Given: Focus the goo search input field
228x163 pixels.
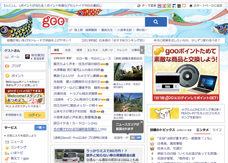Looking at the screenshot, I should pos(107,22).
